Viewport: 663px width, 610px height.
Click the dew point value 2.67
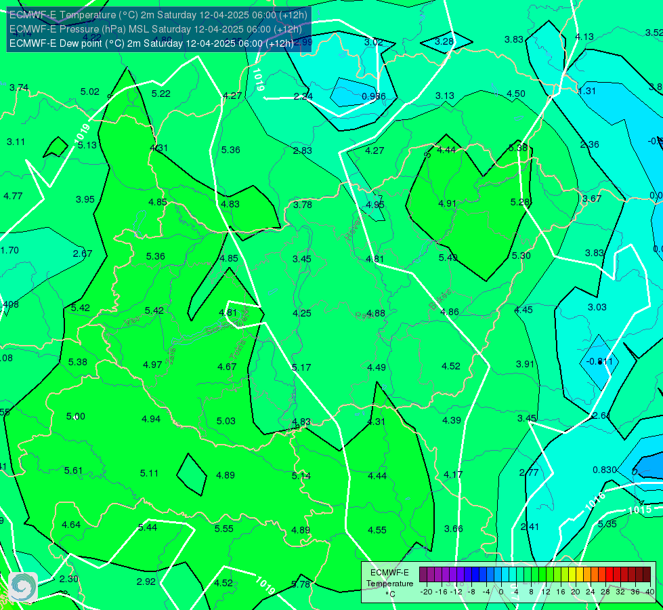83,253
